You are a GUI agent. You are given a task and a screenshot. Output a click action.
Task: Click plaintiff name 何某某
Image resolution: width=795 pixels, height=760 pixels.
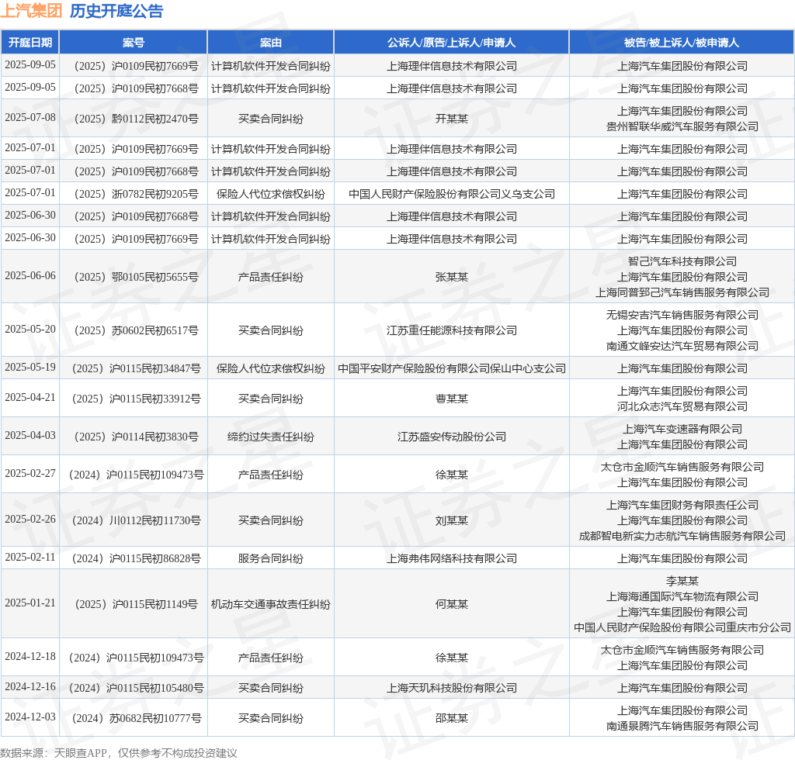click(451, 605)
